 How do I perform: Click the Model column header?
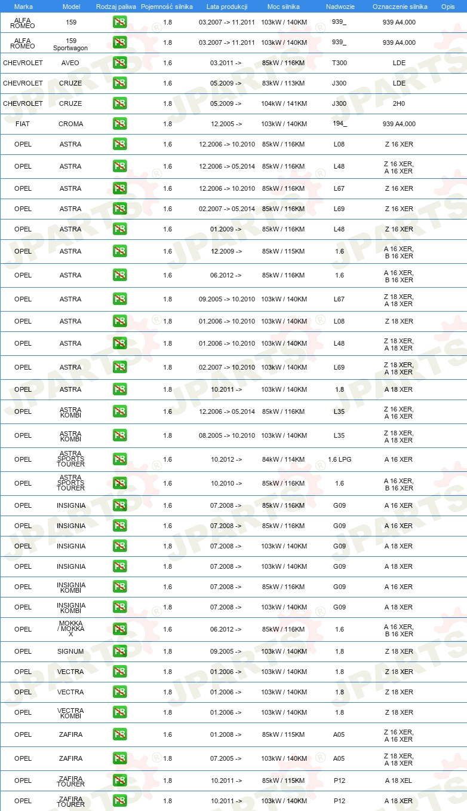click(x=71, y=7)
